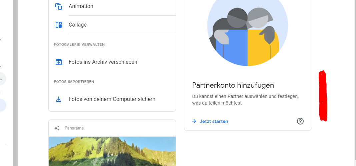Viewport: 356px width, 166px height.
Task: Click the sparkle icon next to Panorama
Action: (57, 128)
